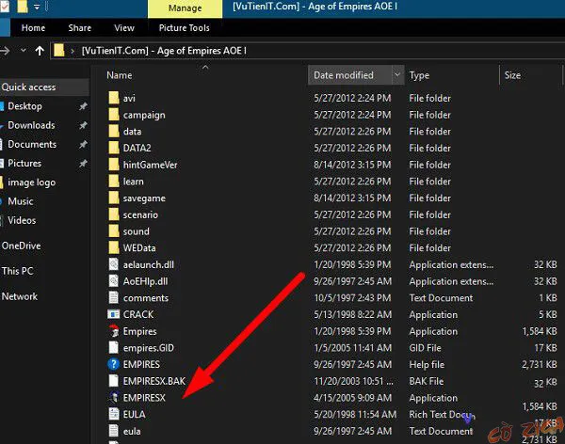Click the savegame folder icon
The width and height of the screenshot is (565, 444).
pyautogui.click(x=113, y=198)
